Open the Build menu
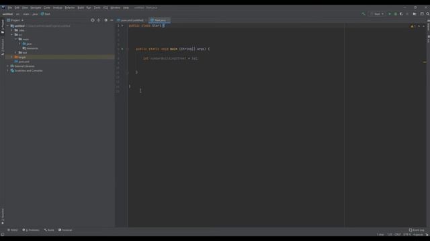This screenshot has height=241, width=430. [81, 7]
